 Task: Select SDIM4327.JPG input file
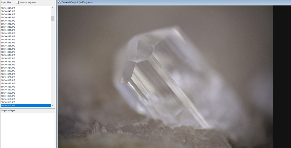pyautogui.click(x=8, y=68)
